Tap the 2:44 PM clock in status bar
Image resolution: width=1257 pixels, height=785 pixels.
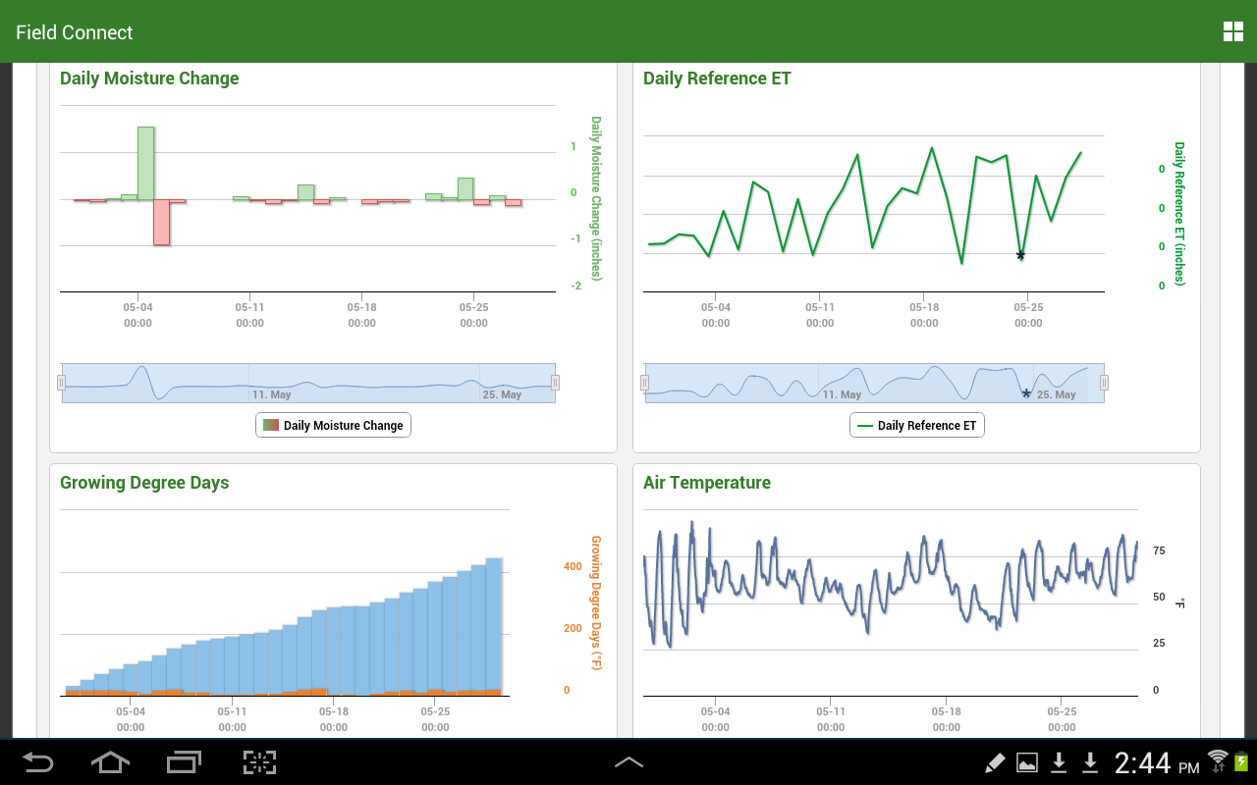pyautogui.click(x=1157, y=762)
